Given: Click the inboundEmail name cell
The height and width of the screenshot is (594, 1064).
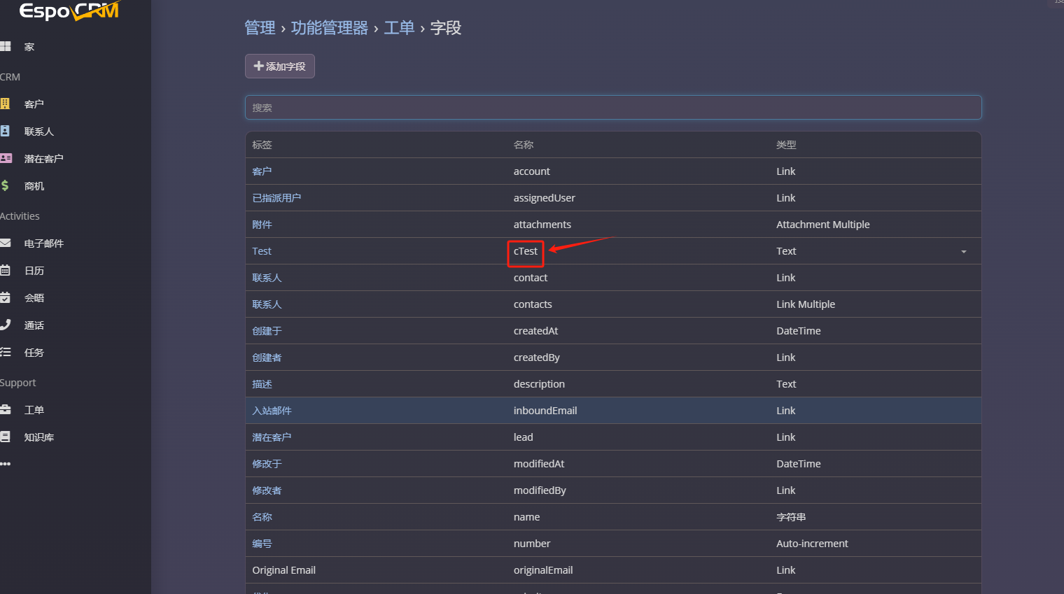Looking at the screenshot, I should (x=545, y=411).
